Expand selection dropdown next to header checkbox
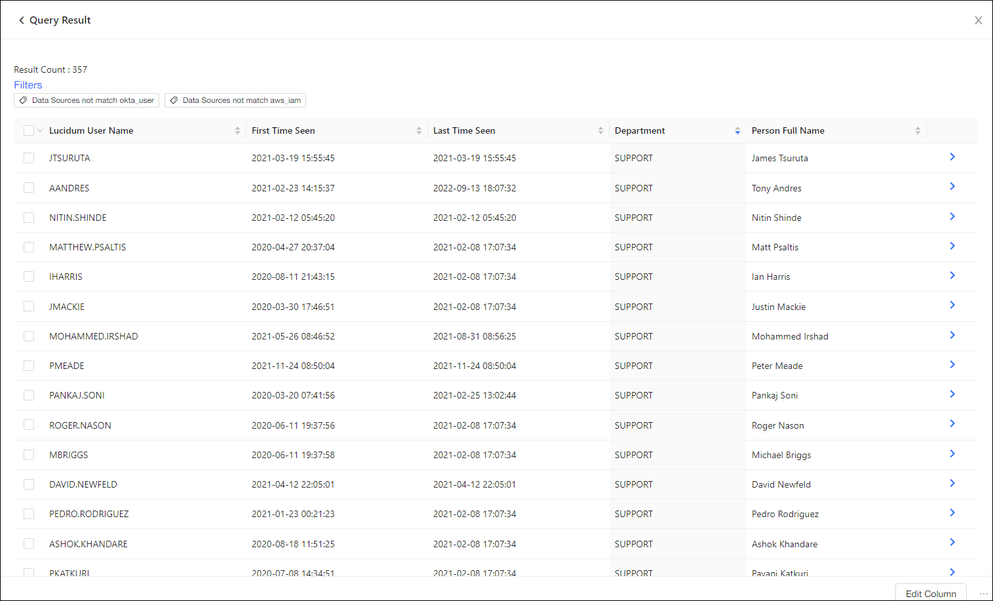Viewport: 993px width, 601px height. coord(40,130)
